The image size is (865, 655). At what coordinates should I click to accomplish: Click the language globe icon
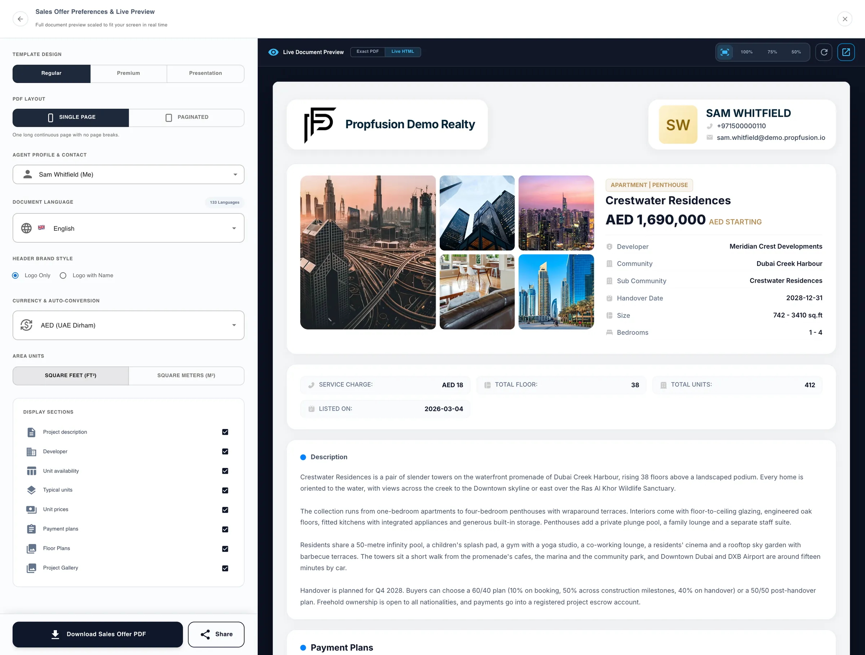click(26, 228)
